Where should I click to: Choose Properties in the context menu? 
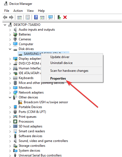tap(58, 78)
